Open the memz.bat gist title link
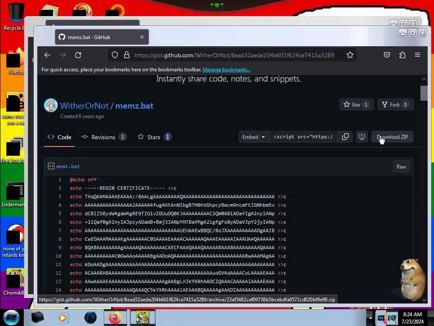Viewport: 434px width, 326px height. coord(134,106)
